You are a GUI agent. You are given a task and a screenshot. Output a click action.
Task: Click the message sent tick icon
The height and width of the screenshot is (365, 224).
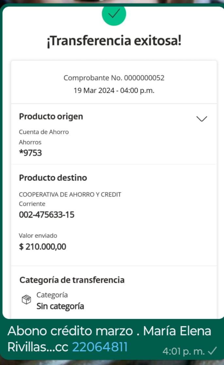point(213,351)
